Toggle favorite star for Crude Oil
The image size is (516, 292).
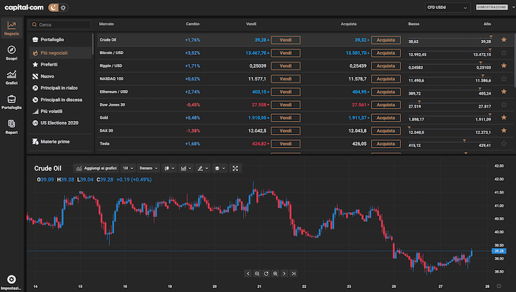click(504, 40)
